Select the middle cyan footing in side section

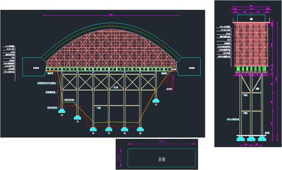coord(251,139)
